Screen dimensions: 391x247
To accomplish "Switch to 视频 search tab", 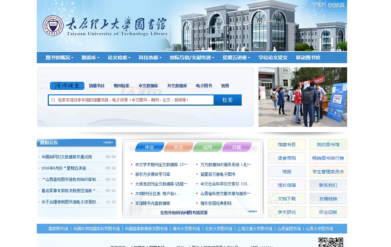I will tap(225, 86).
